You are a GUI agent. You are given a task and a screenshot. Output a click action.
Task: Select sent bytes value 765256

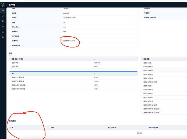[96, 67]
